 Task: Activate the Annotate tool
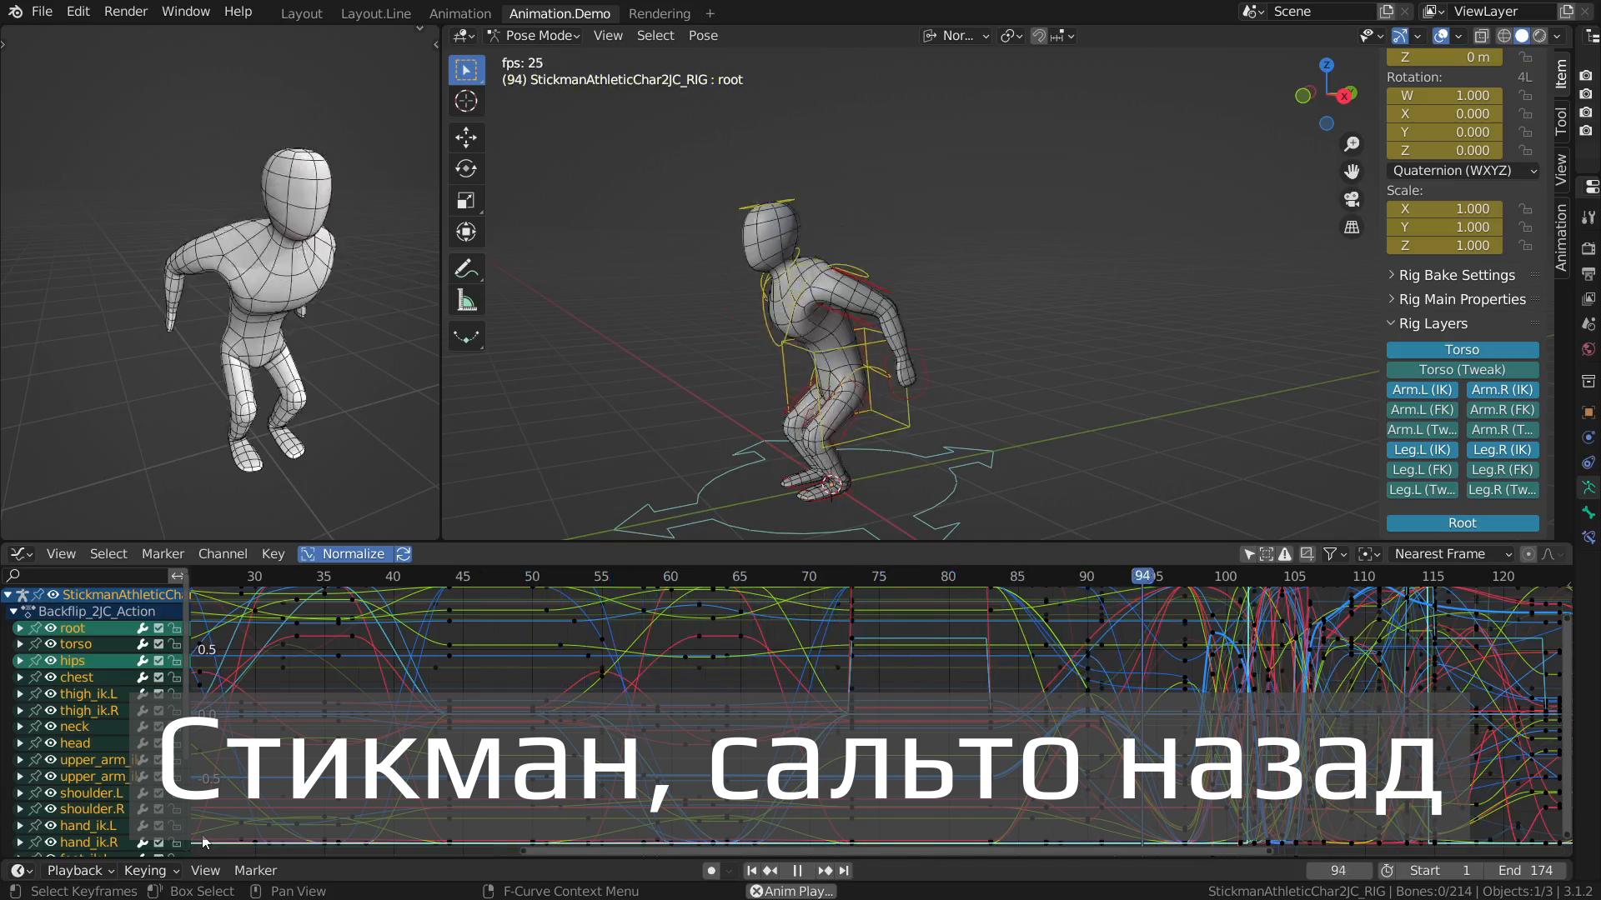coord(465,268)
